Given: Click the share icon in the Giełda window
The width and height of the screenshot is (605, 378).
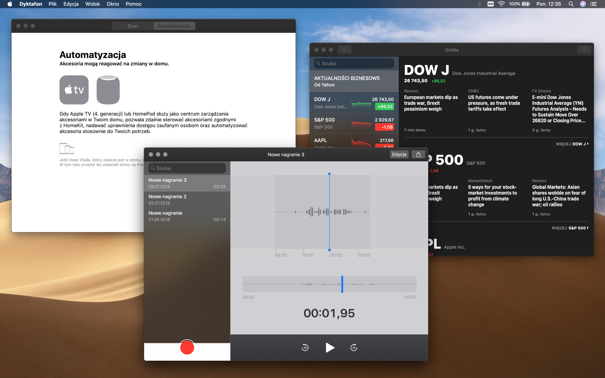Looking at the screenshot, I should [584, 50].
